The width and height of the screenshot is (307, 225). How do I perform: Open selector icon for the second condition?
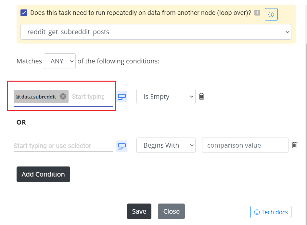coord(122,146)
